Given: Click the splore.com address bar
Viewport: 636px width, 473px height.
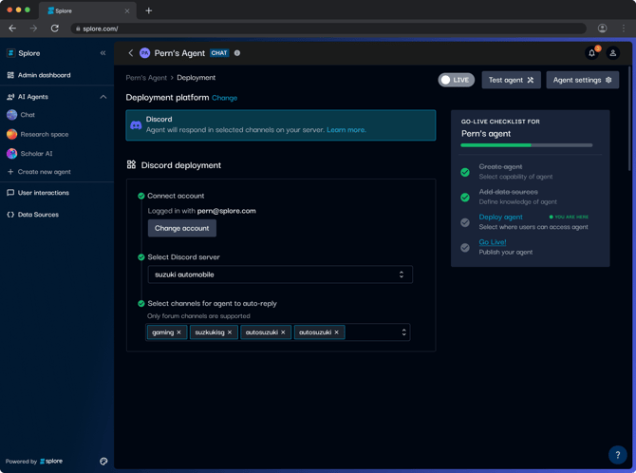Looking at the screenshot, I should (x=328, y=28).
